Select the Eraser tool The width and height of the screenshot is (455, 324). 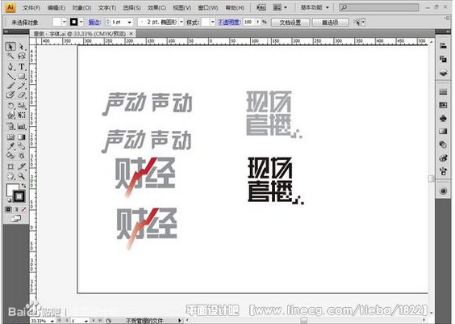click(x=22, y=95)
